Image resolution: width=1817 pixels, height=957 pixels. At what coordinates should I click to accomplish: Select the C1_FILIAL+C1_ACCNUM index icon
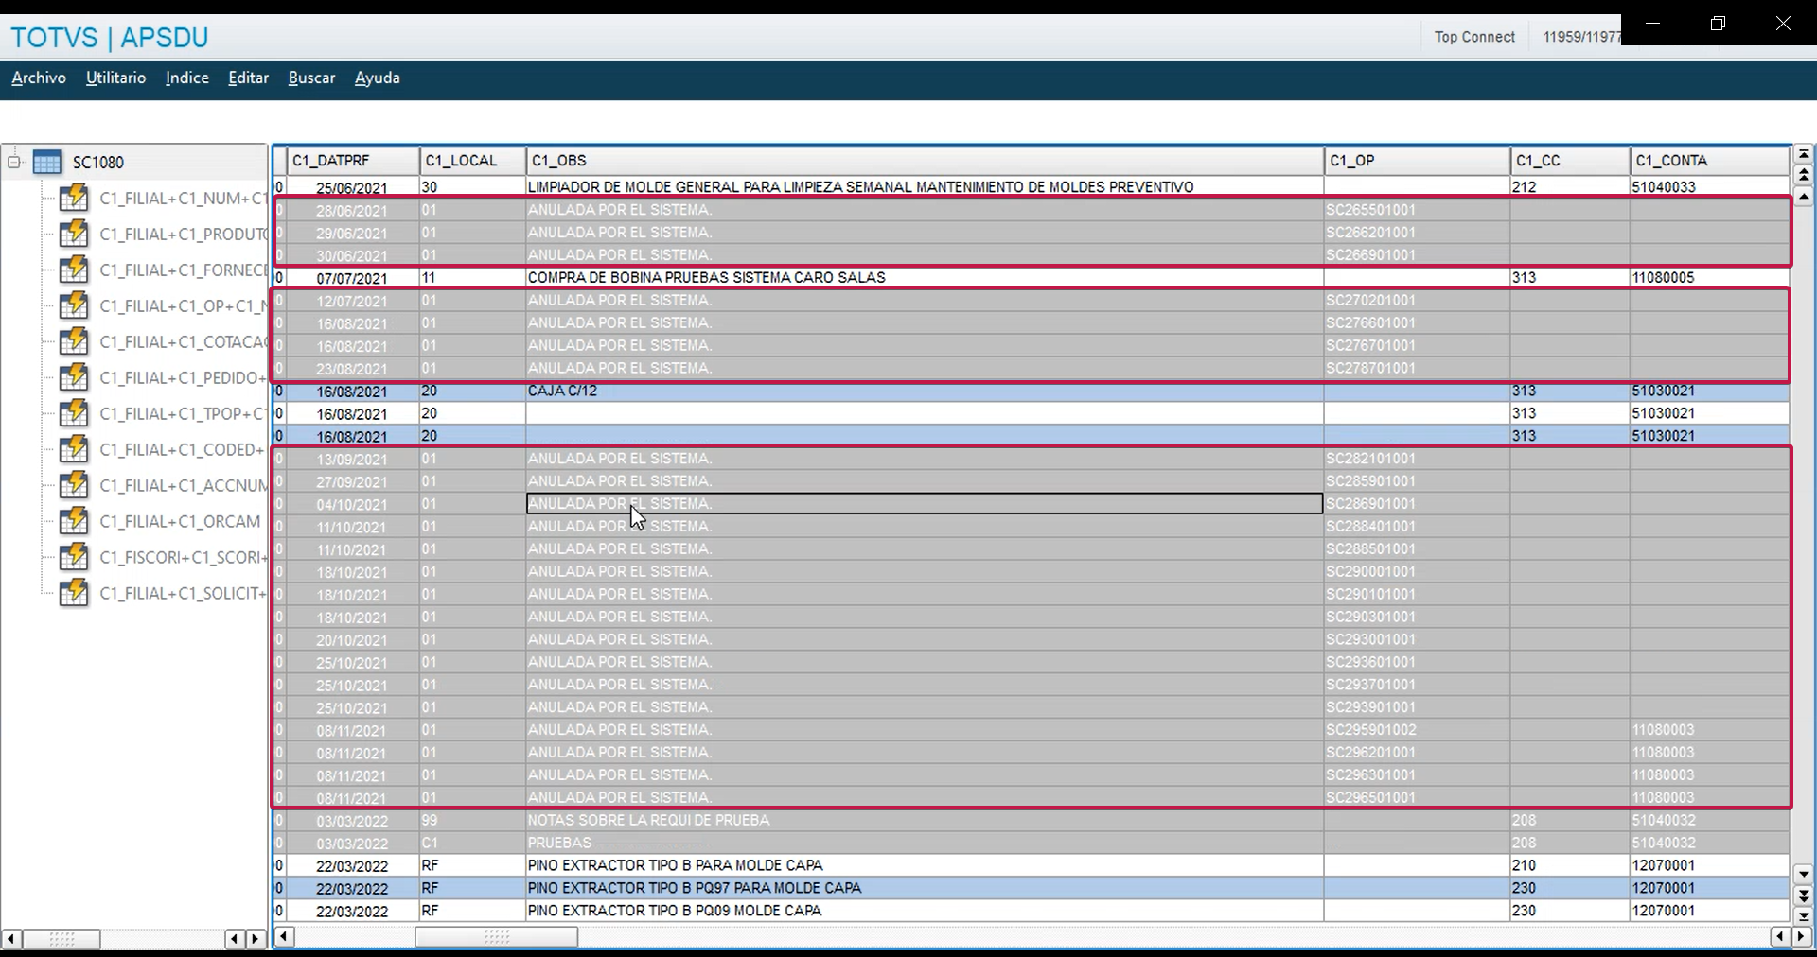74,486
